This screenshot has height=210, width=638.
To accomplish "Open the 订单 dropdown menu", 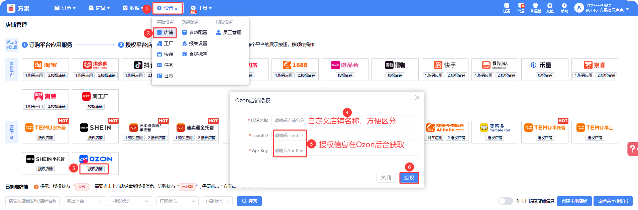I will [65, 8].
